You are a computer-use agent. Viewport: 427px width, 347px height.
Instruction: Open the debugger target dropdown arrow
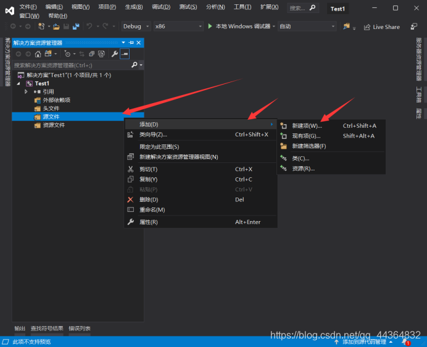click(x=274, y=27)
